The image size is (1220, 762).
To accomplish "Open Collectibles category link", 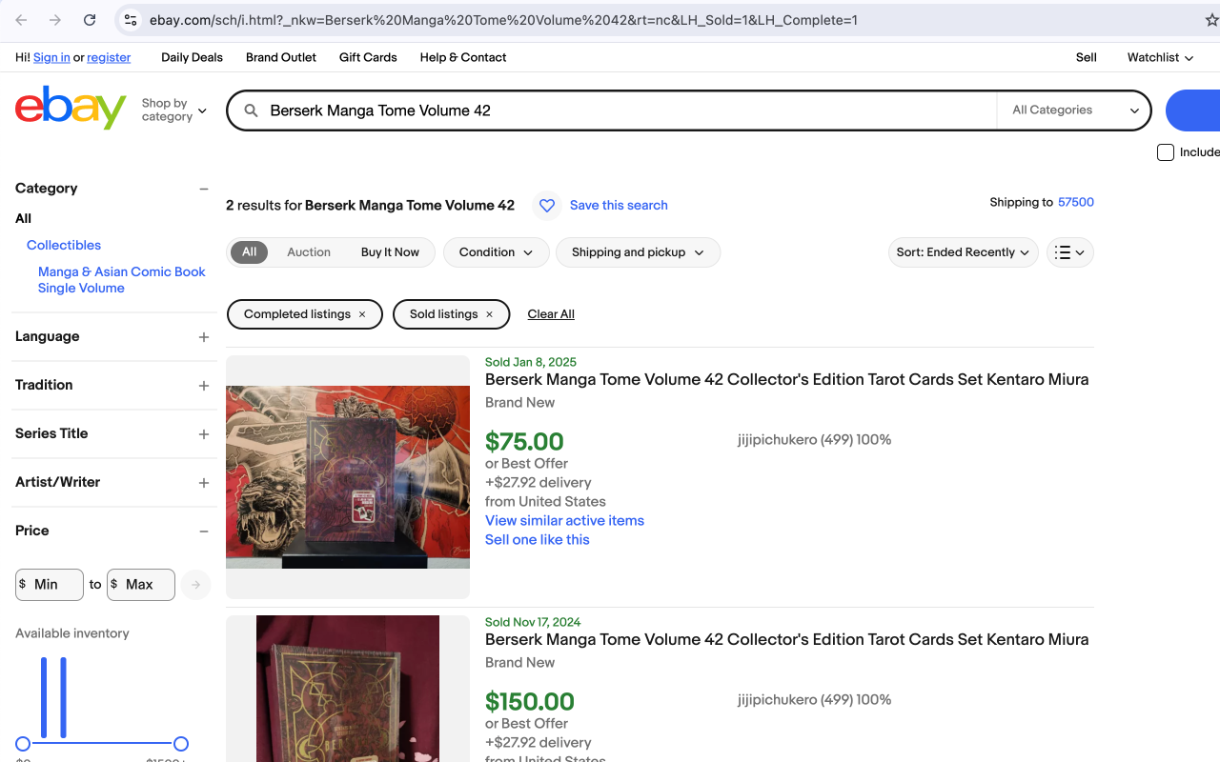I will pos(64,245).
